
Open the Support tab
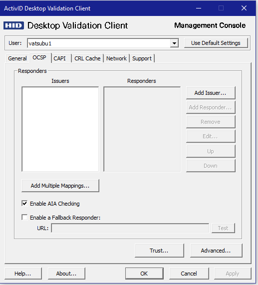point(142,58)
